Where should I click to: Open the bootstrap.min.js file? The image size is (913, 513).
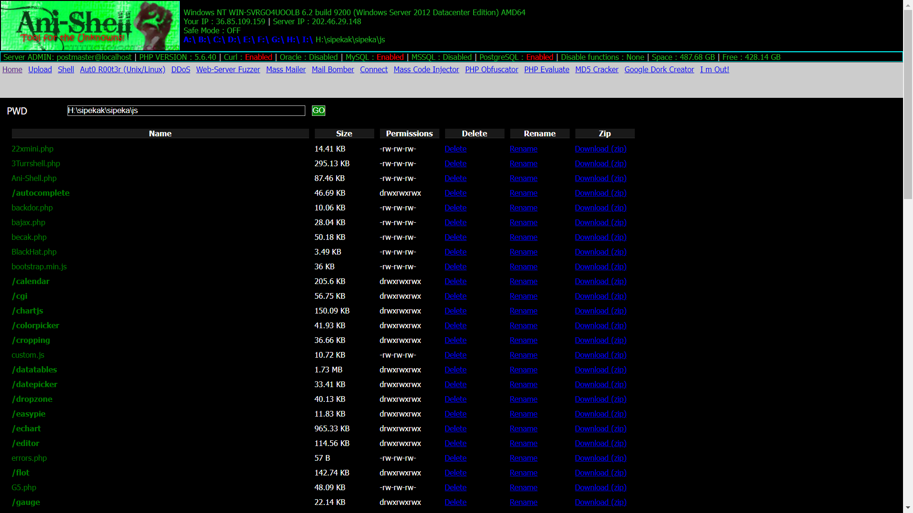39,266
